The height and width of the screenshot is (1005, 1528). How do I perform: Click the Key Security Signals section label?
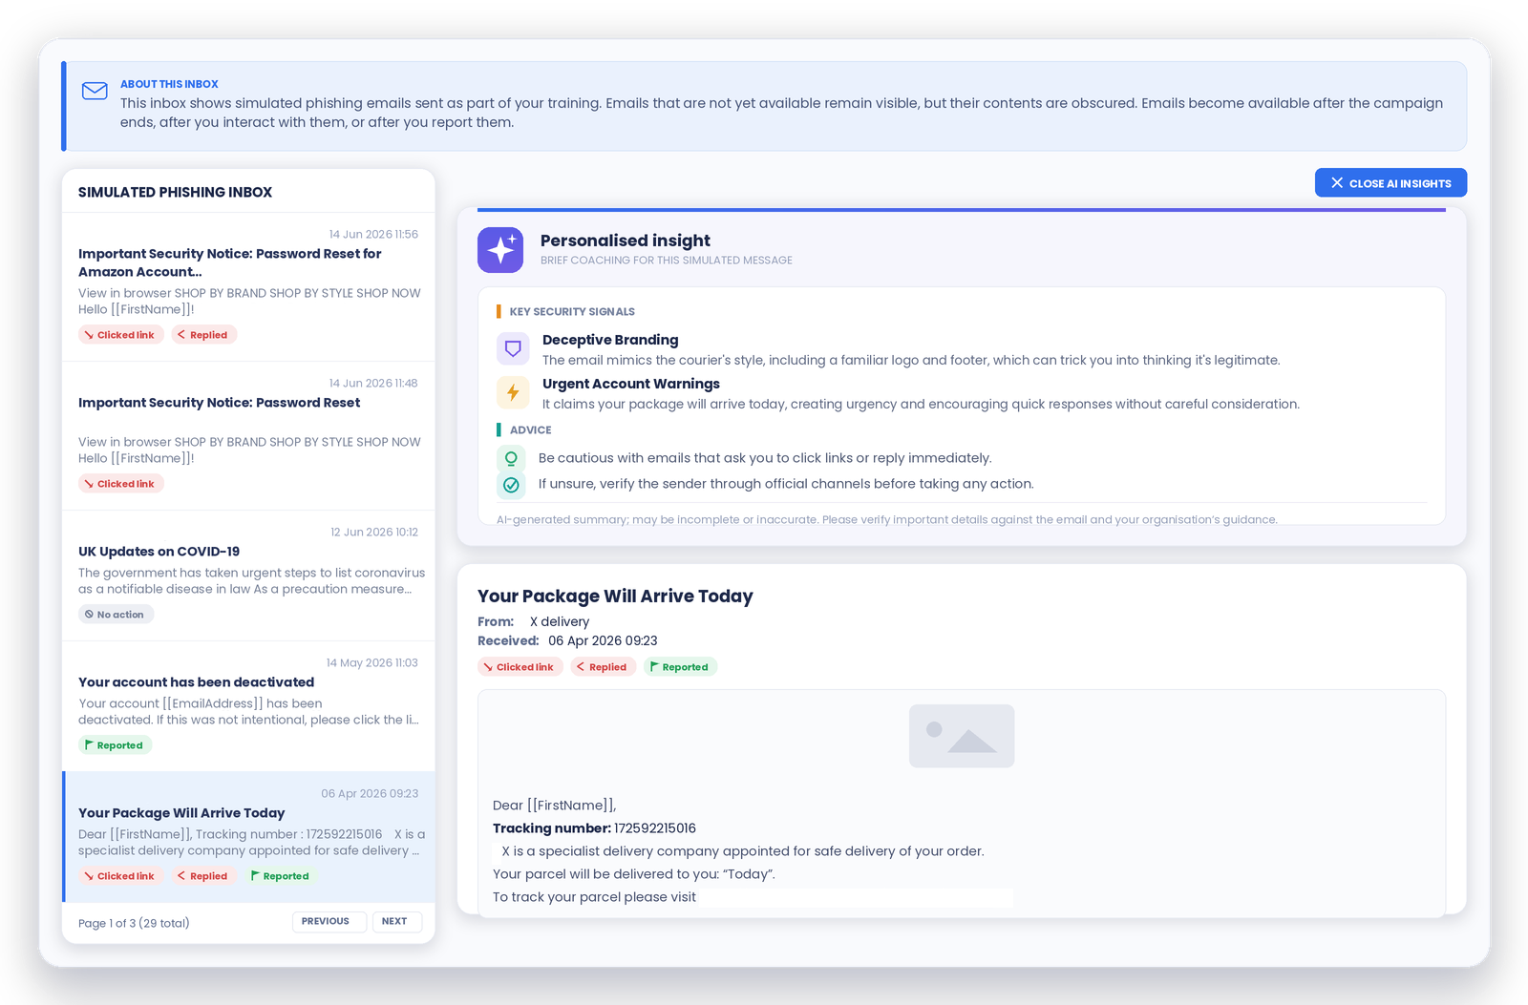tap(572, 312)
